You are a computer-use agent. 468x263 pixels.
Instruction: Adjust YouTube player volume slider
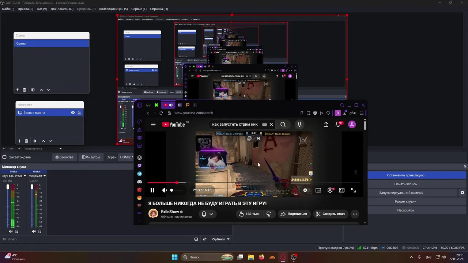pyautogui.click(x=177, y=190)
